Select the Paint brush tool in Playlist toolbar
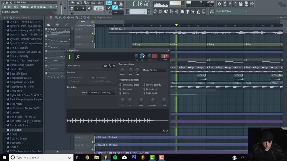Viewport: 287px width, 161px height. click(x=60, y=18)
